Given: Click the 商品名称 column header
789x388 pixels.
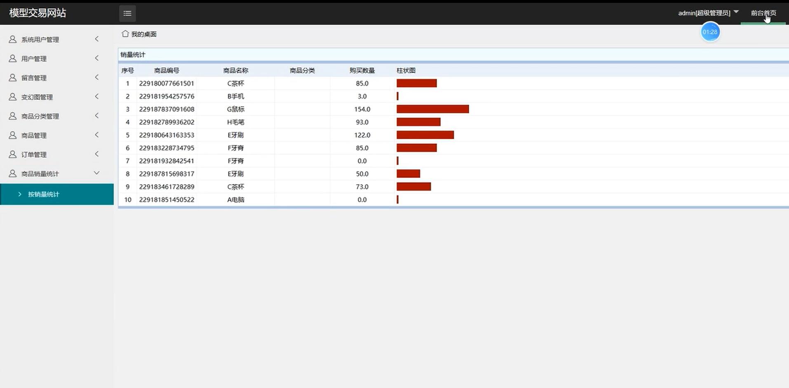Looking at the screenshot, I should (236, 70).
